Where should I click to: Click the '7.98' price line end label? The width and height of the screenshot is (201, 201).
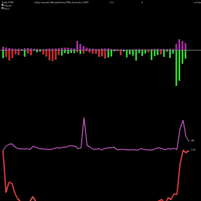[x=193, y=150]
